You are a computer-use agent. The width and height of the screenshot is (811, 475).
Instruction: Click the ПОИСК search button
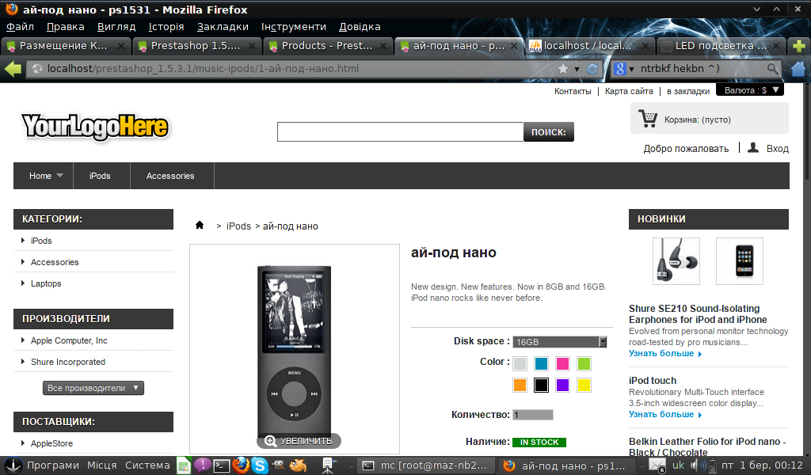(549, 131)
